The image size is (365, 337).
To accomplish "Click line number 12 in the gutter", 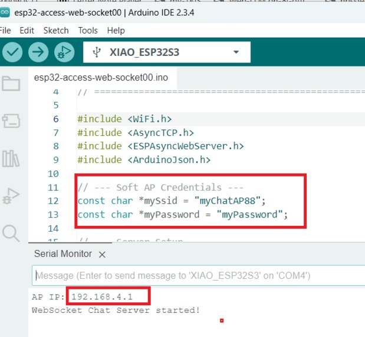I will (53, 201).
